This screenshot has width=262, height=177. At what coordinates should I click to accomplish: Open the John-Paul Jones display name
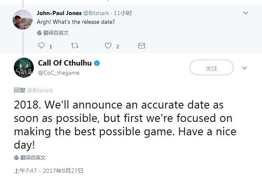[59, 13]
